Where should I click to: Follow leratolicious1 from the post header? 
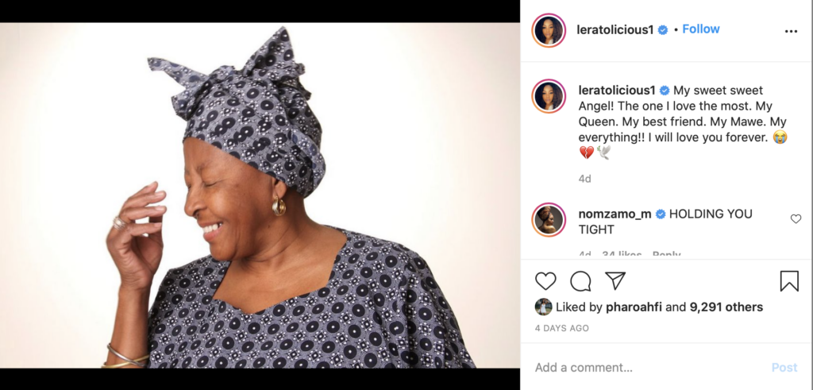(x=701, y=29)
